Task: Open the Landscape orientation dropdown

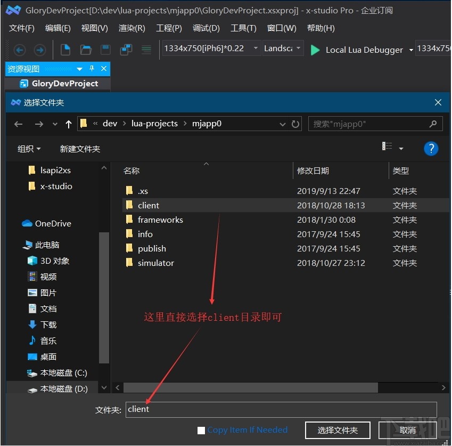Action: click(x=298, y=47)
